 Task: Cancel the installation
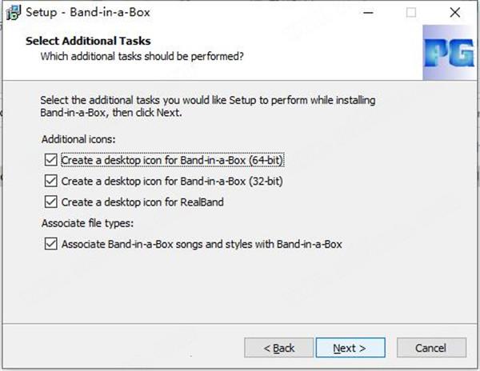point(432,348)
